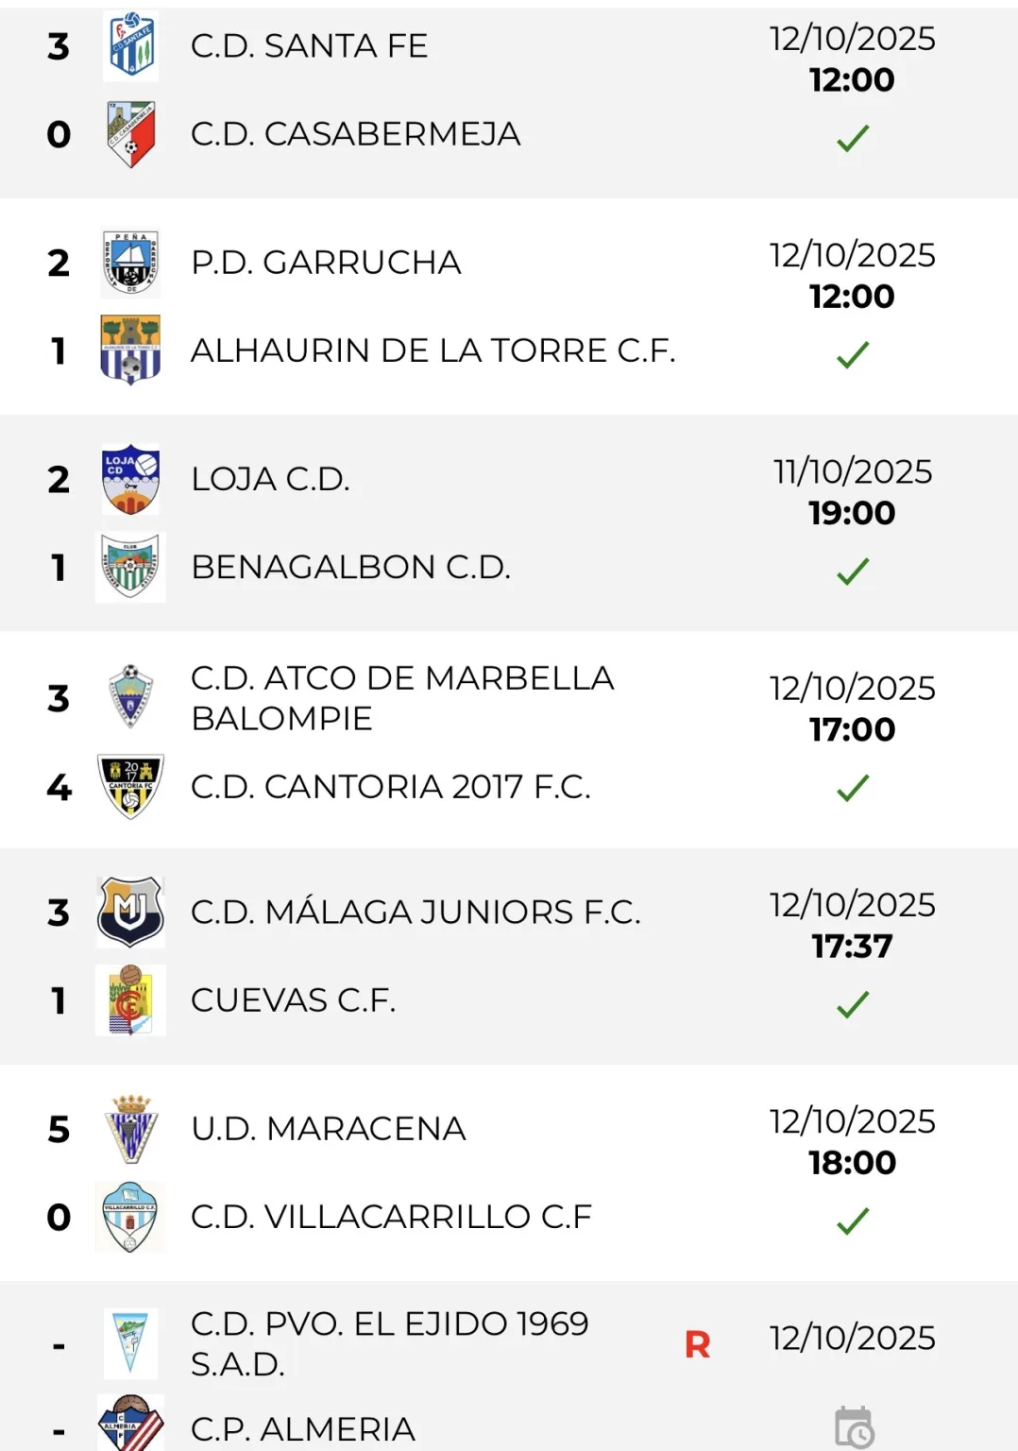This screenshot has width=1018, height=1451.
Task: Open ALHAURIN DE LA TORRE C.F. team page
Action: coord(433,350)
